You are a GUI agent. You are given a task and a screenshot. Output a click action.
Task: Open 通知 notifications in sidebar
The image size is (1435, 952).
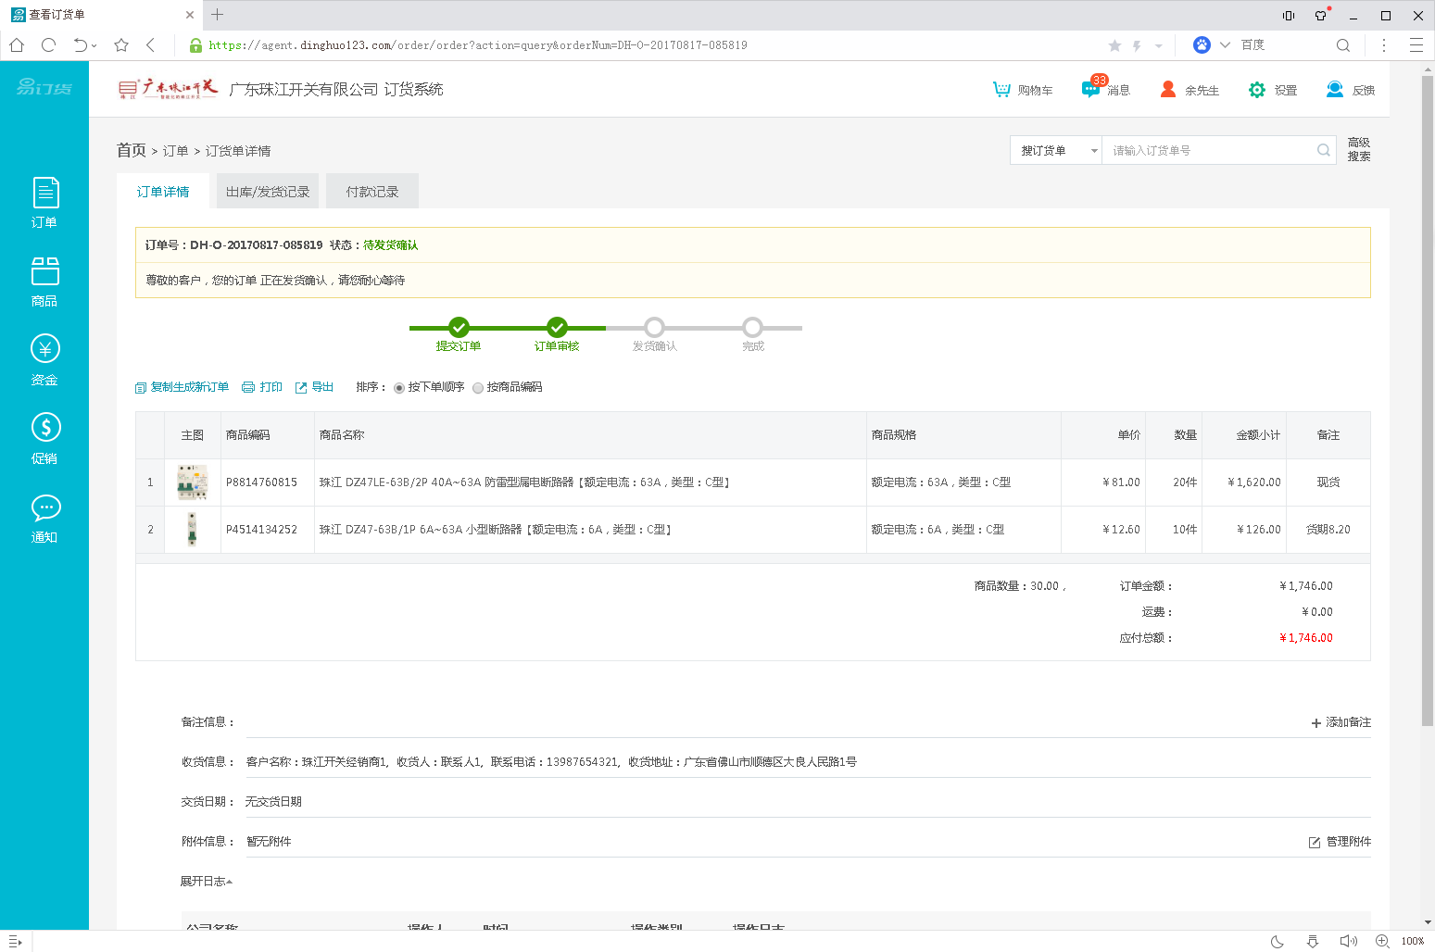(x=44, y=518)
